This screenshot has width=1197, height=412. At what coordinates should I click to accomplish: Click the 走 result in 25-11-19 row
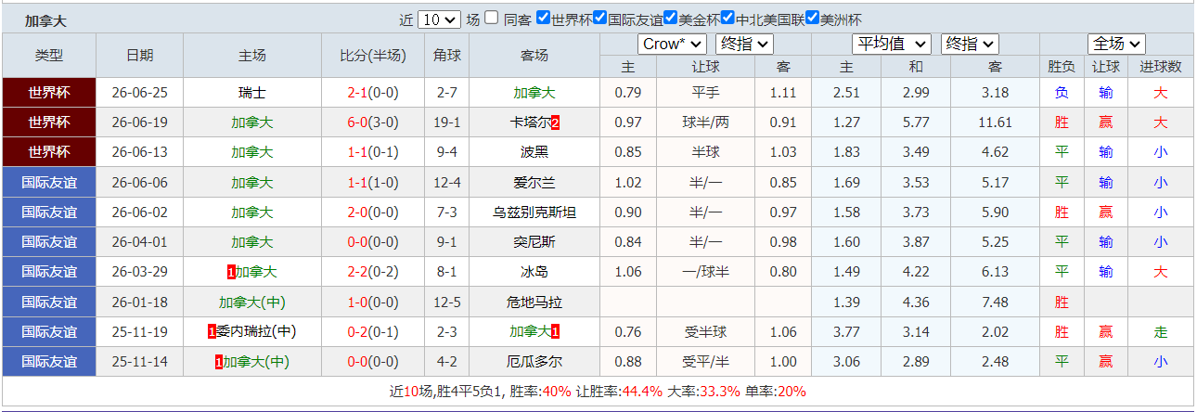(1161, 331)
